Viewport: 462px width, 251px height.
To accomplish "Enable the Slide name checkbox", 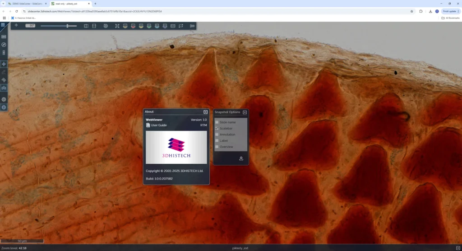I will click(x=217, y=122).
